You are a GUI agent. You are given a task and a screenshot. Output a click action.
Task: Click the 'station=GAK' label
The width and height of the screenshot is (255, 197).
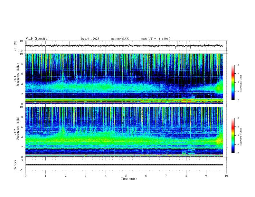tap(119, 39)
